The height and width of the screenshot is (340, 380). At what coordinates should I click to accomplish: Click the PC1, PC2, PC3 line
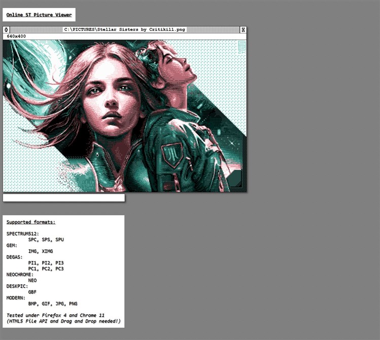coord(46,269)
